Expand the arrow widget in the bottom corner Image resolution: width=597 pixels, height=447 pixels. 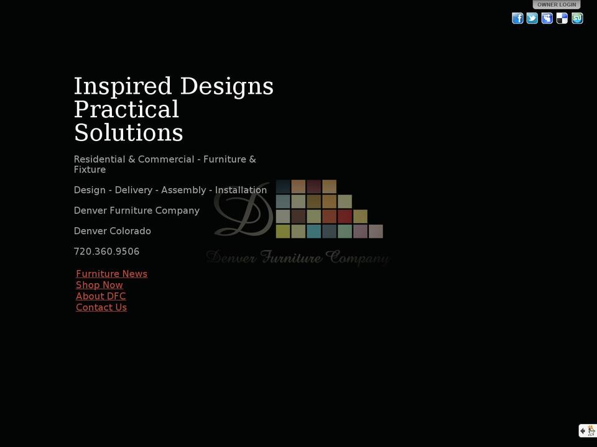pyautogui.click(x=588, y=431)
